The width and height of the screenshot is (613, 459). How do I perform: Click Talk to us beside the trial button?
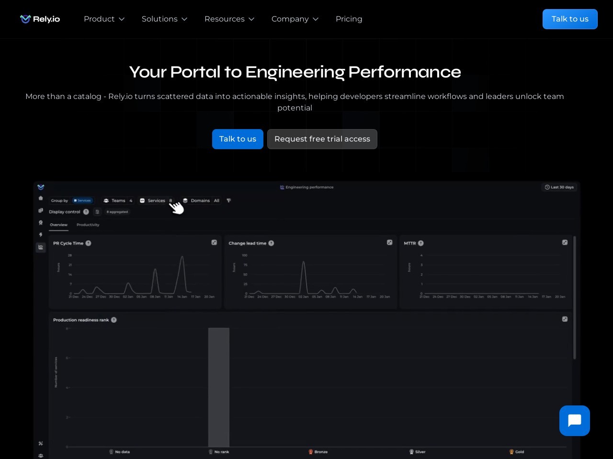(x=238, y=139)
